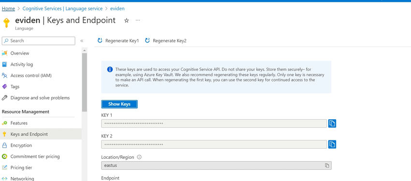Click the Commitment tier pricing circle icon
Image resolution: width=411 pixels, height=181 pixels.
(x=4, y=156)
